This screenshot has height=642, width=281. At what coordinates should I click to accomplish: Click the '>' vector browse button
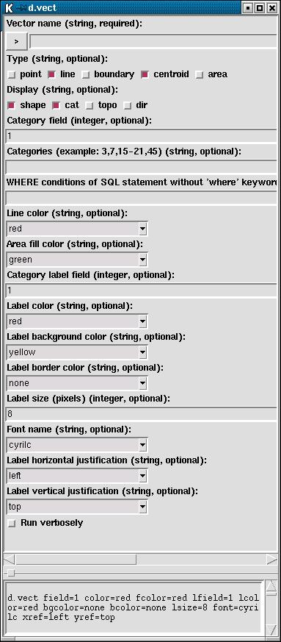click(x=17, y=41)
